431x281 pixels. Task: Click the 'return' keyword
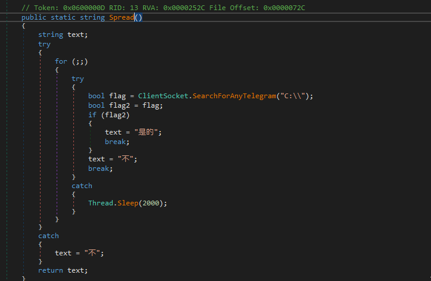click(x=51, y=270)
